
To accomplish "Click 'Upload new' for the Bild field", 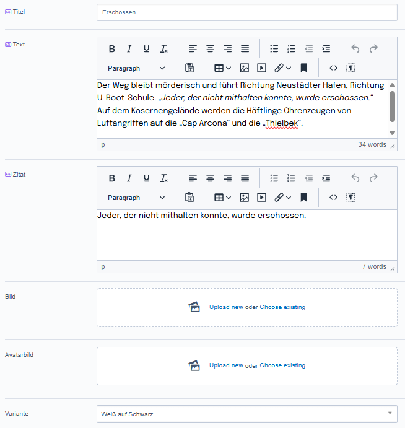I will tap(226, 307).
